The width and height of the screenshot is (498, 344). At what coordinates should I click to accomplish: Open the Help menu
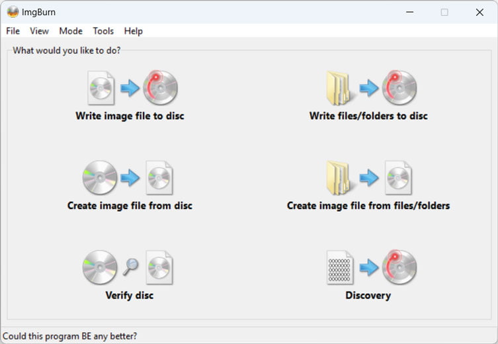134,31
